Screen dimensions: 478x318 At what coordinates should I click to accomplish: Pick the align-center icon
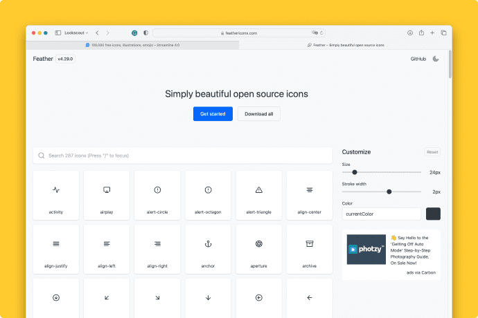[310, 195]
